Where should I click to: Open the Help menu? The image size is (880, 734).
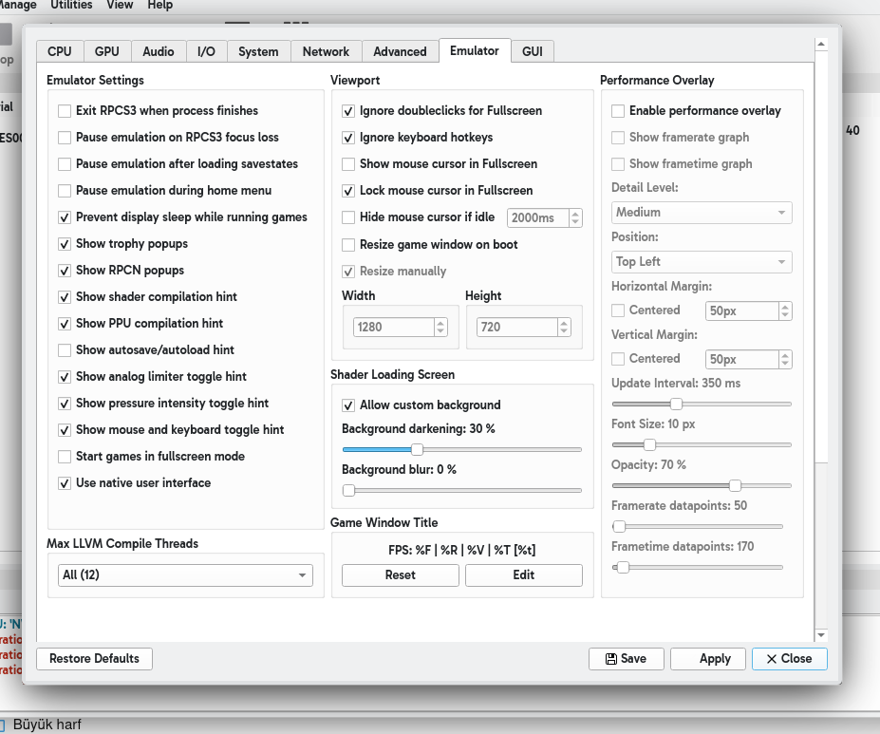click(x=159, y=5)
